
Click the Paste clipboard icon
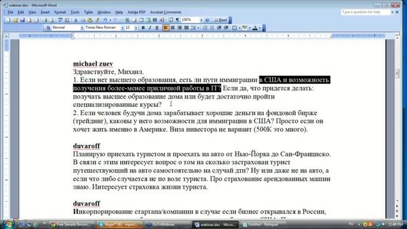90,20
